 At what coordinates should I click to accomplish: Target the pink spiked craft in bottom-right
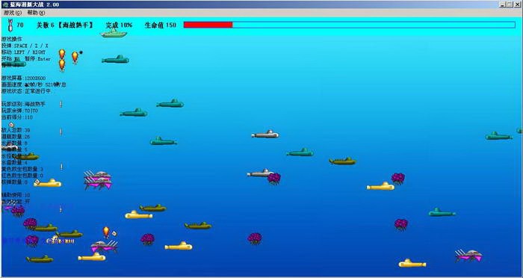point(469,256)
